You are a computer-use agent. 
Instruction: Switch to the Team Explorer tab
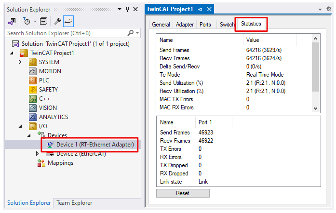point(74,203)
